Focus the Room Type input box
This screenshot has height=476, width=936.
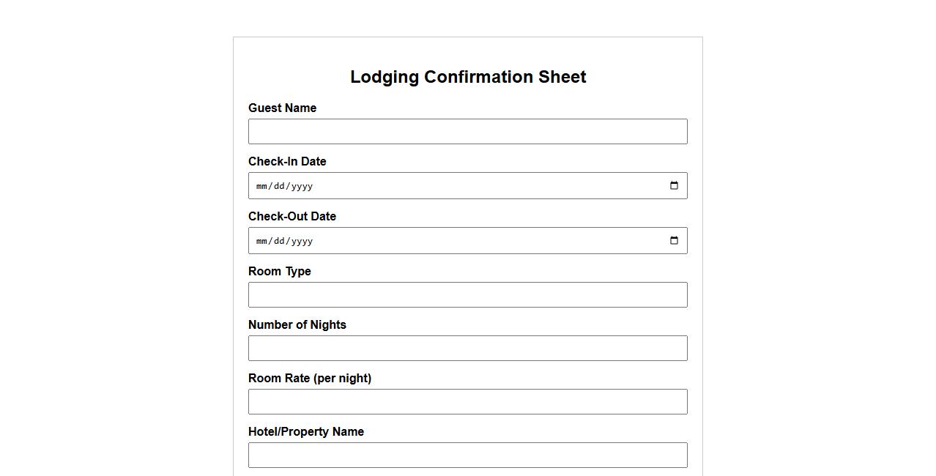467,295
